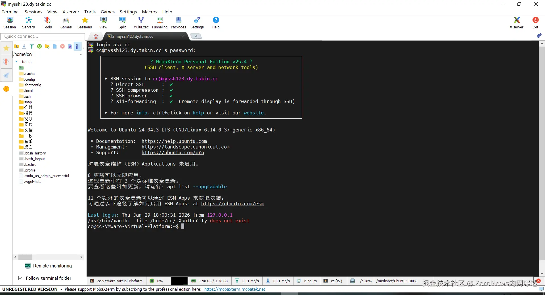Open the Sftp globe sidebar tab

click(6, 89)
